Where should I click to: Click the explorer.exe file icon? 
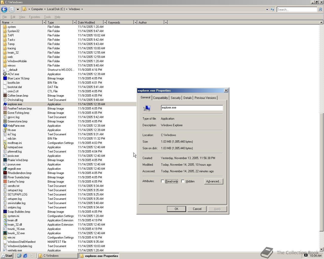(x=5, y=104)
